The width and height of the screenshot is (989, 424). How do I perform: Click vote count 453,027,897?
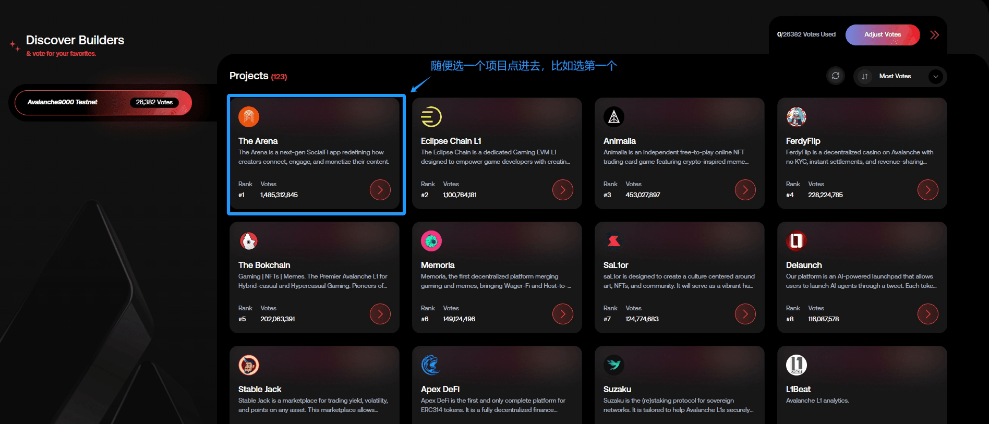click(x=643, y=195)
